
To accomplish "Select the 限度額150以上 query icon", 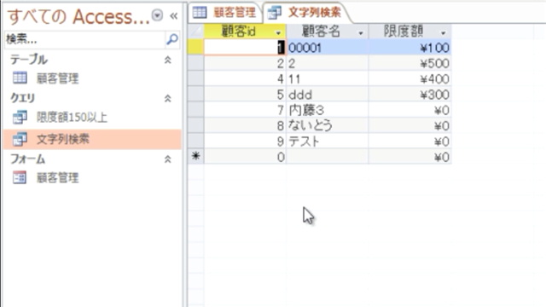I will 20,118.
